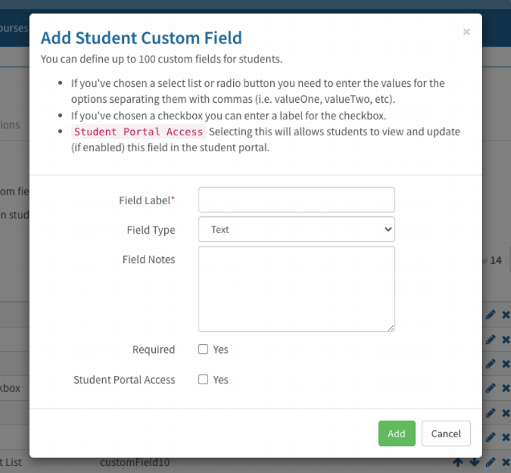Enable the Required checkbox
This screenshot has height=473, width=511.
click(x=203, y=349)
